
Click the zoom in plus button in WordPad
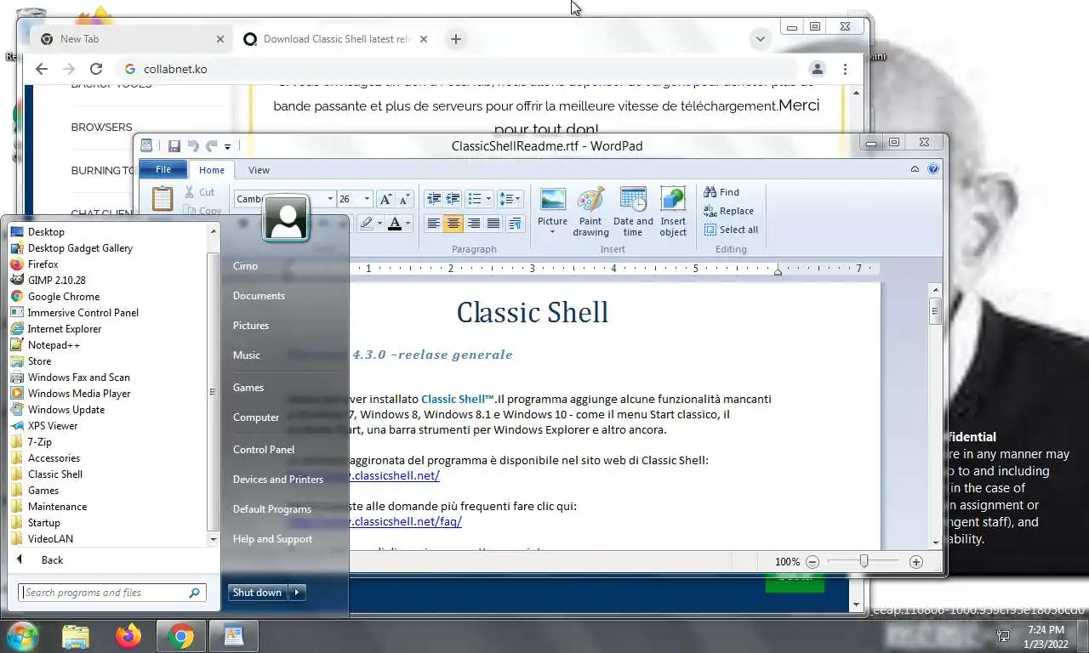(916, 562)
